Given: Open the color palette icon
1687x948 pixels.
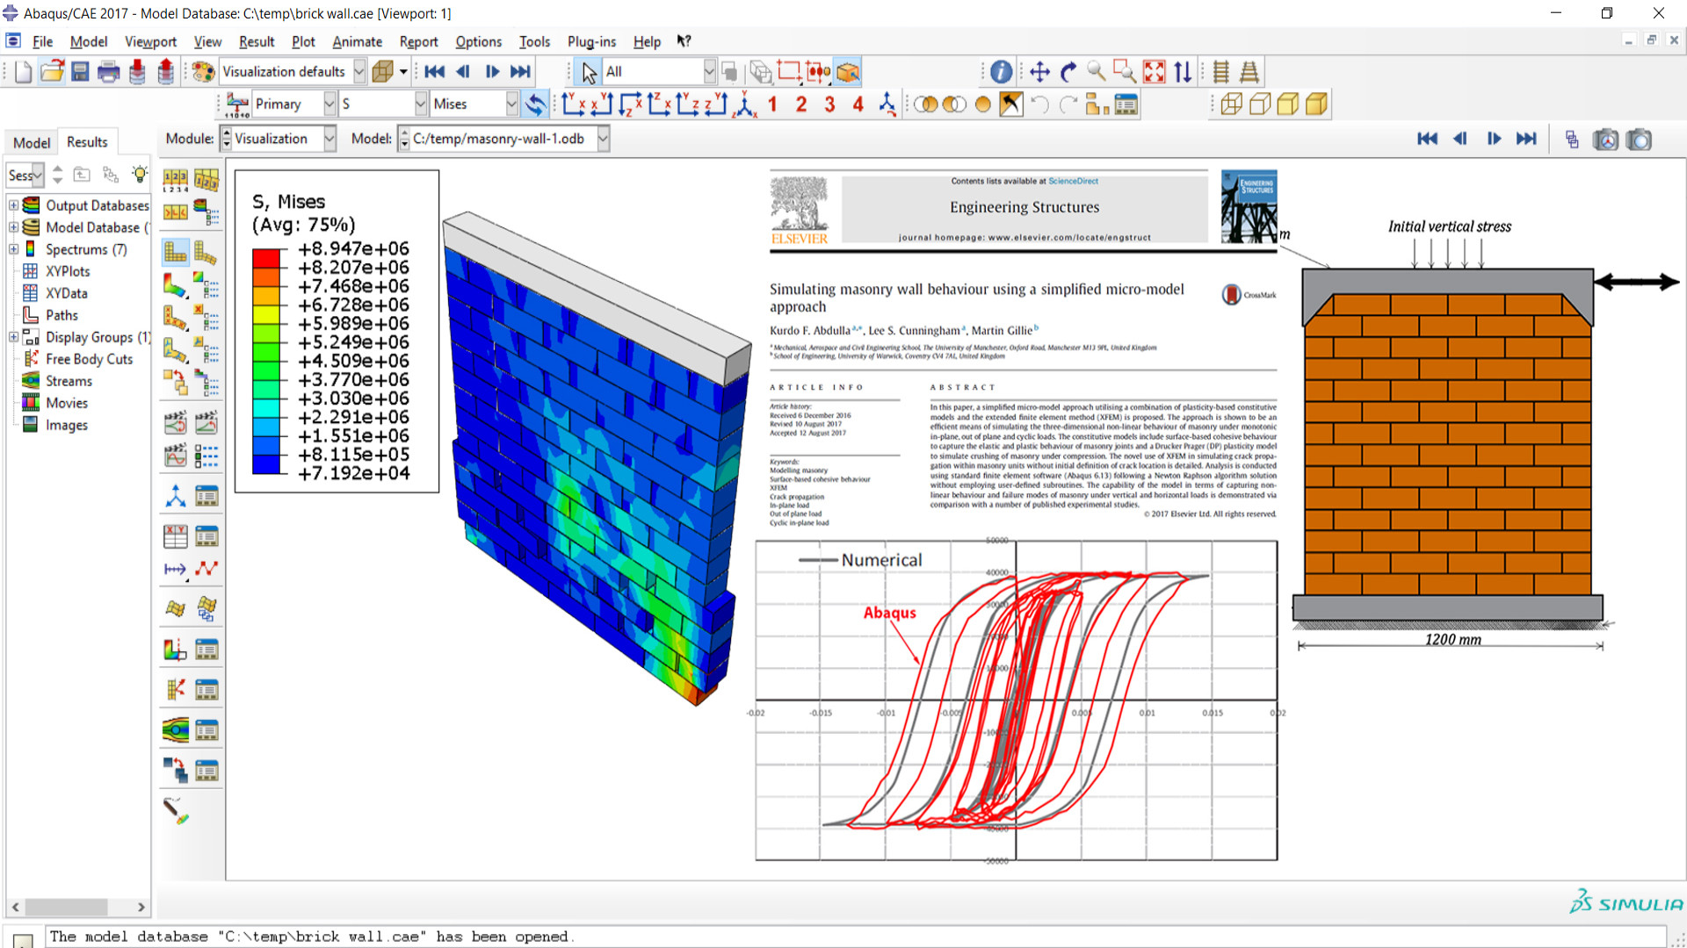Looking at the screenshot, I should [x=203, y=72].
